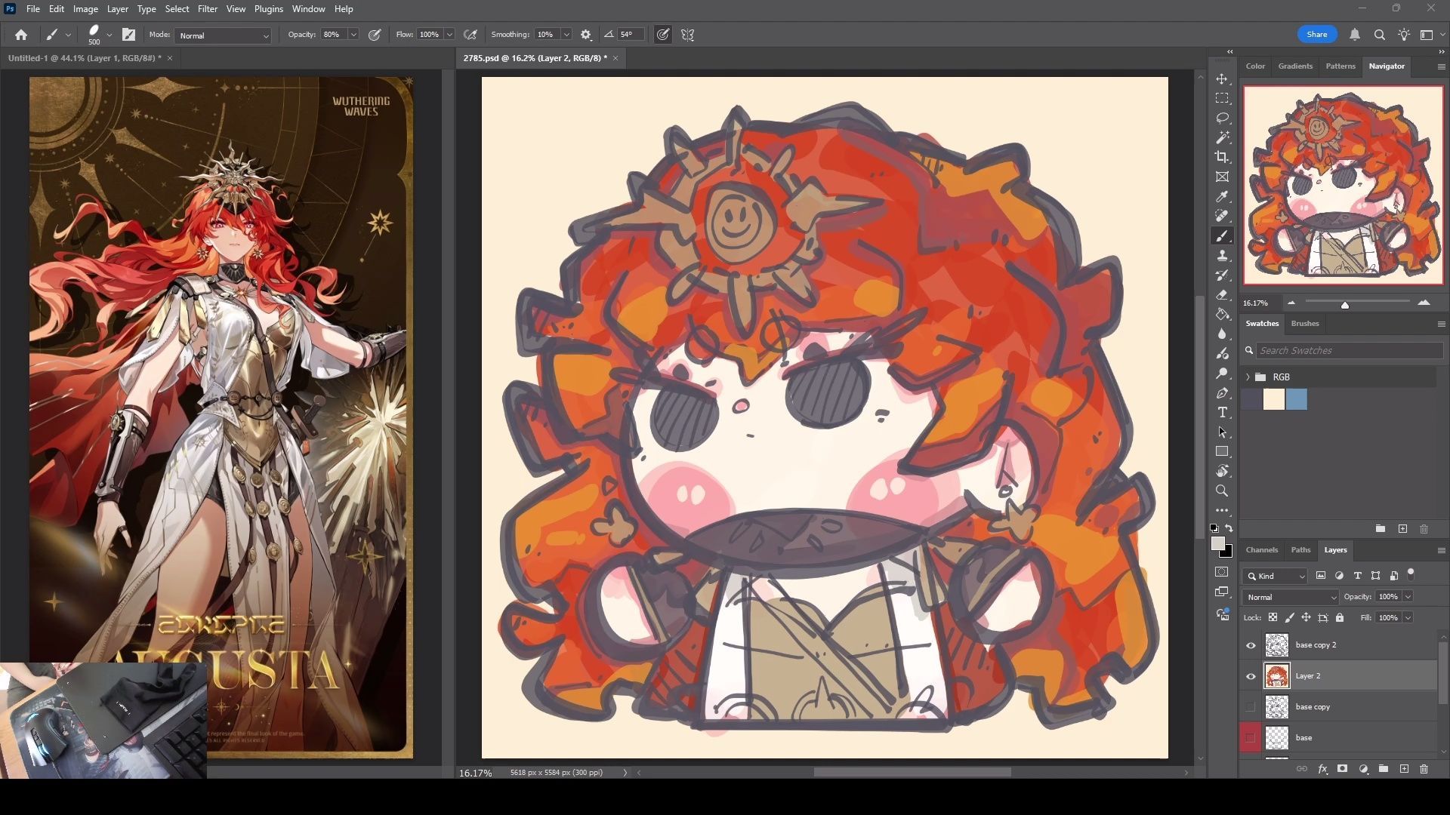Select the Brush tool in toolbar
1450x815 pixels.
pos(1222,236)
